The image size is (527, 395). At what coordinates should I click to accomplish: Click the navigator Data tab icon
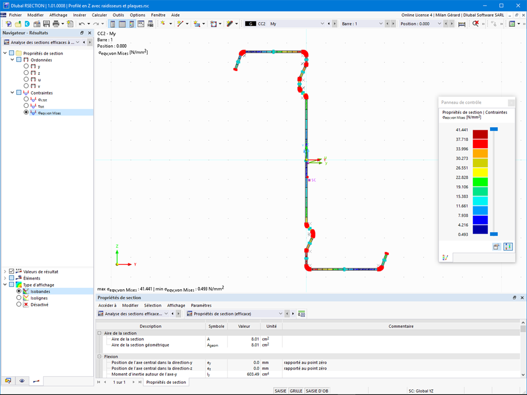[8, 380]
